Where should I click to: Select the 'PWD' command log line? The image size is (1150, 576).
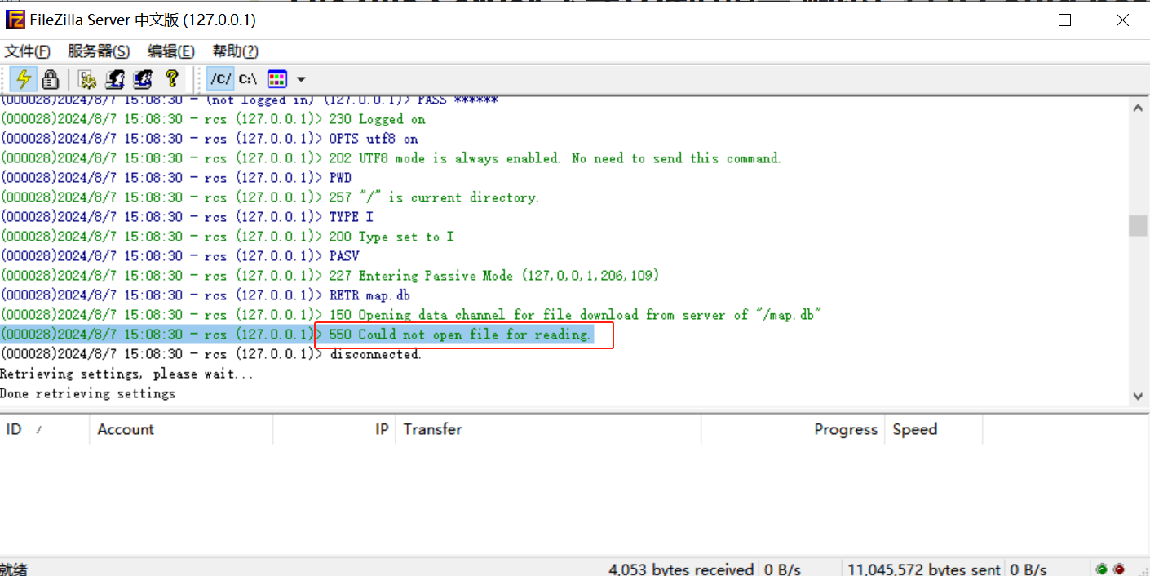(x=176, y=178)
